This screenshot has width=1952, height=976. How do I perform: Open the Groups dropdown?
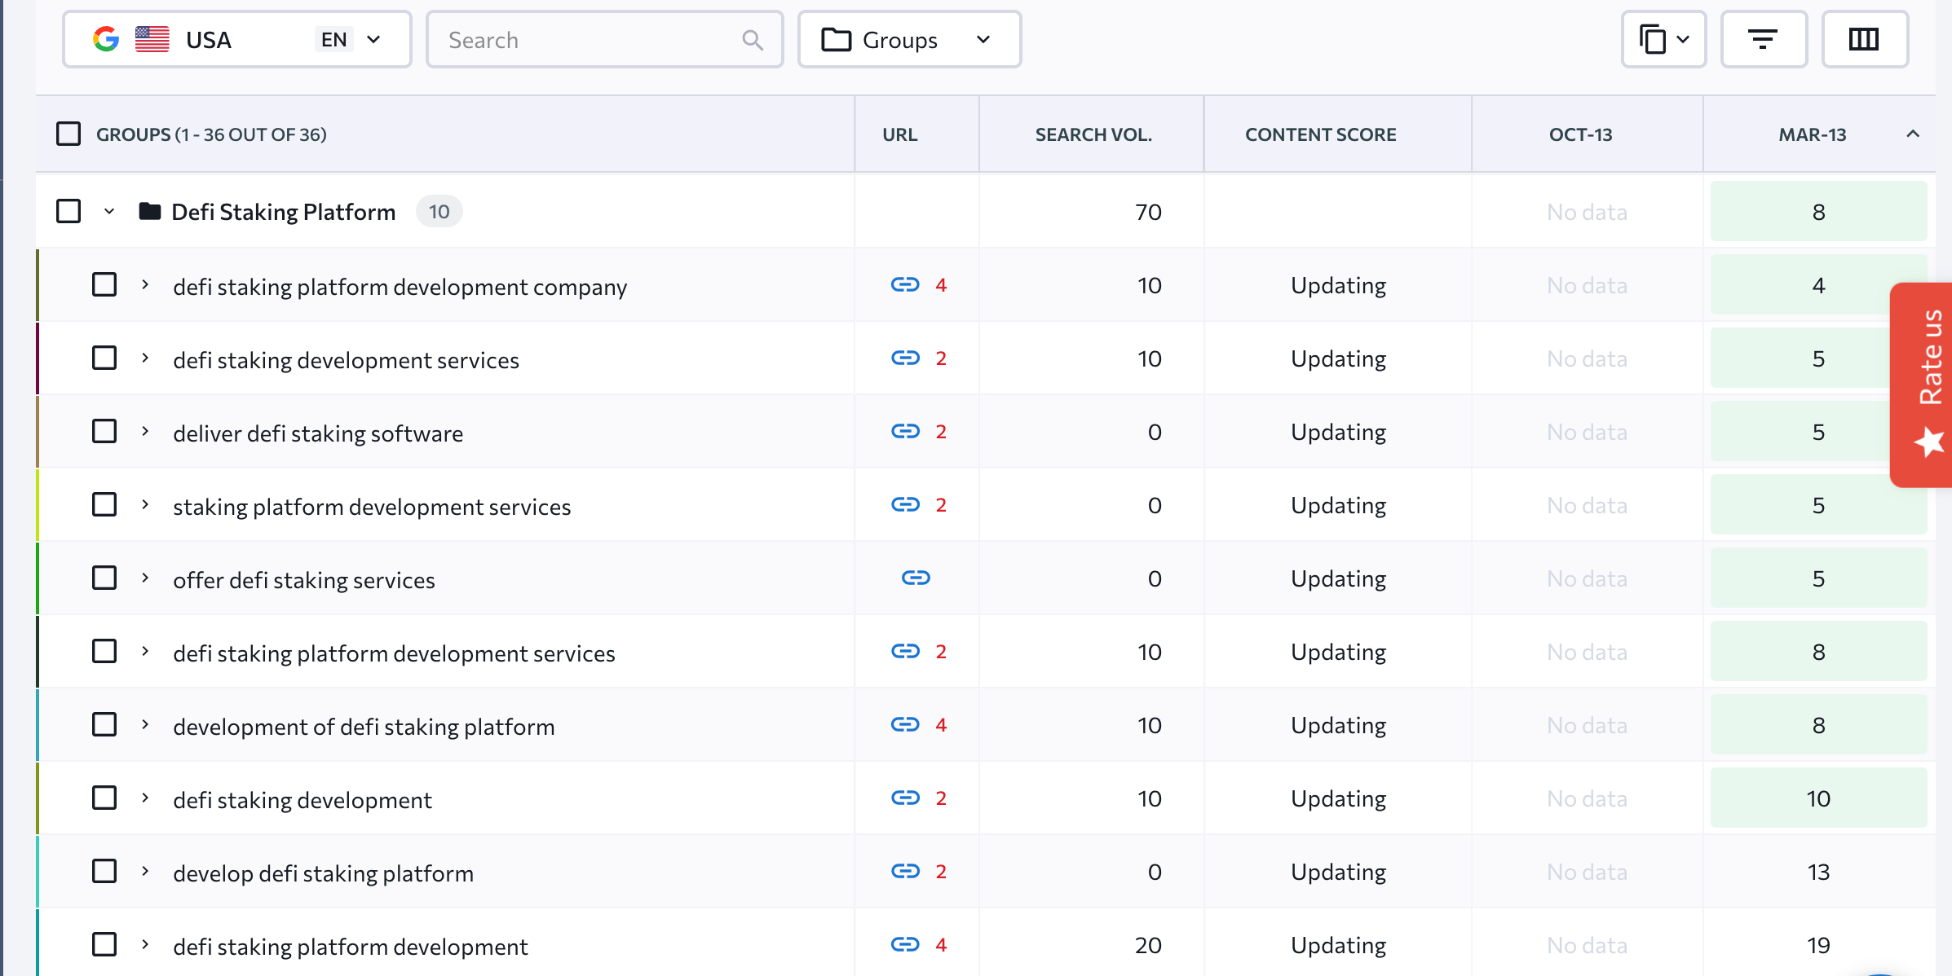coord(909,39)
